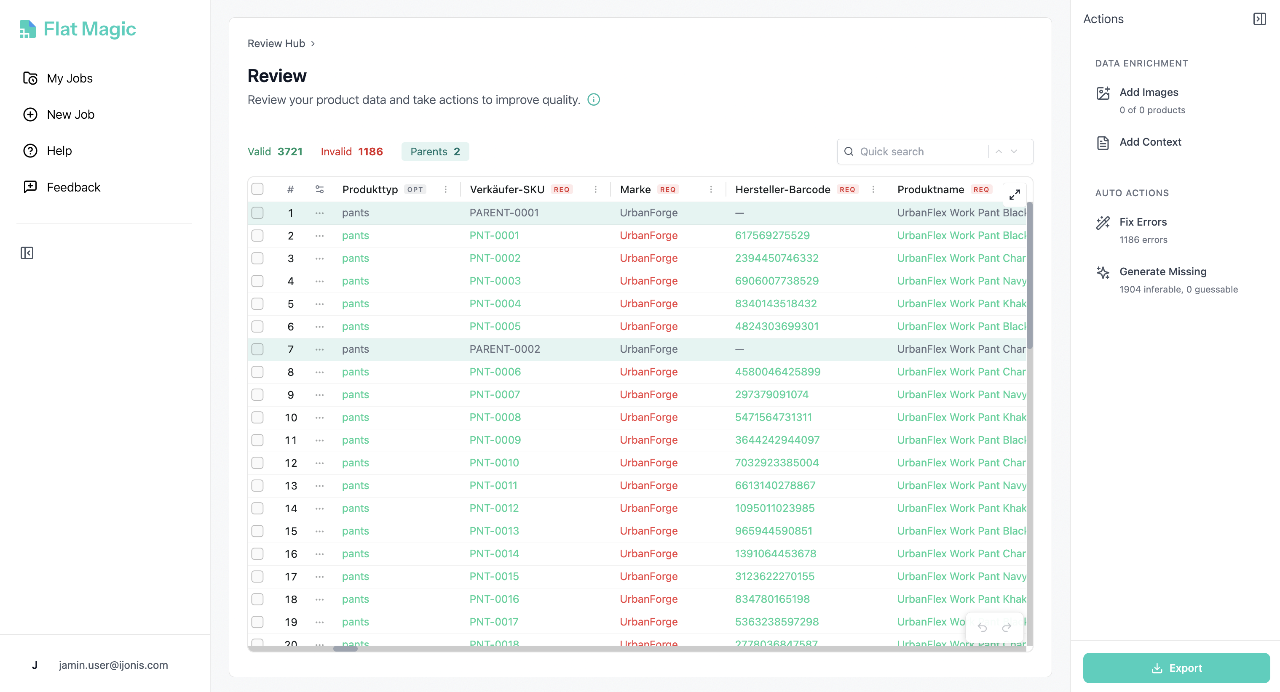
Task: Expand the table to fullscreen view
Action: 1015,194
